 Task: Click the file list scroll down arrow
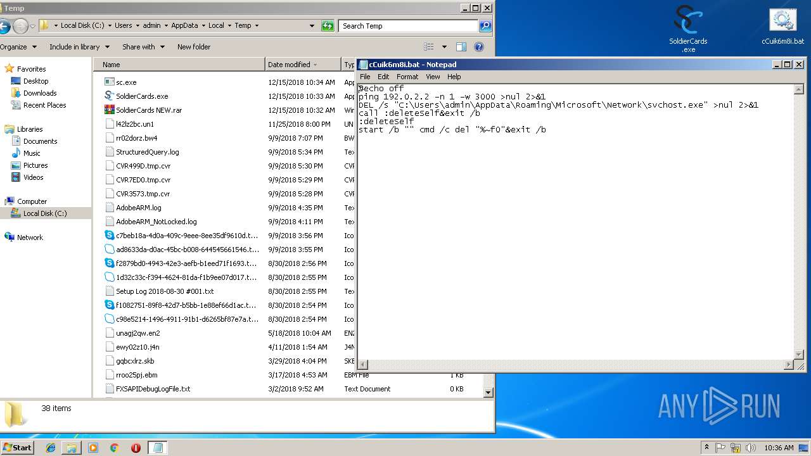click(488, 393)
